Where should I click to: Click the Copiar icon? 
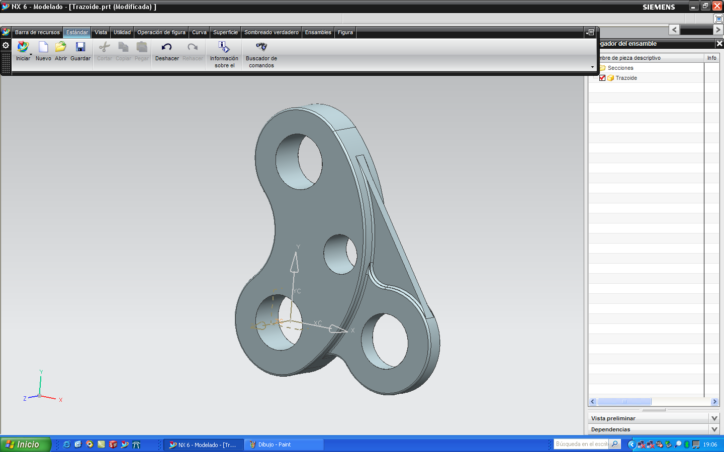coord(123,47)
